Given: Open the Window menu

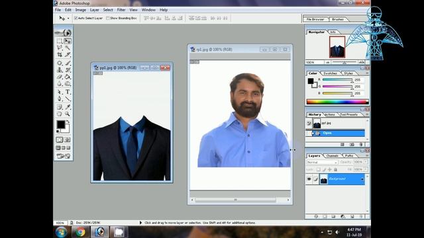Looking at the screenshot, I should click(x=148, y=10).
